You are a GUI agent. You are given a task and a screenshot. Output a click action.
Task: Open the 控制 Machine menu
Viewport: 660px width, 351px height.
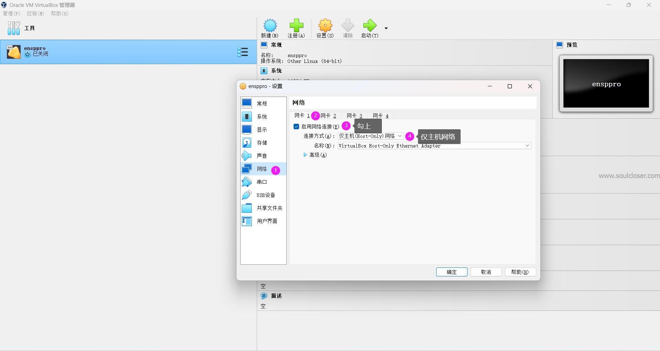36,13
